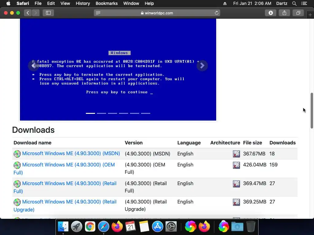Click the eject icon in menu bar
The height and width of the screenshot is (235, 314).
pyautogui.click(x=225, y=3)
